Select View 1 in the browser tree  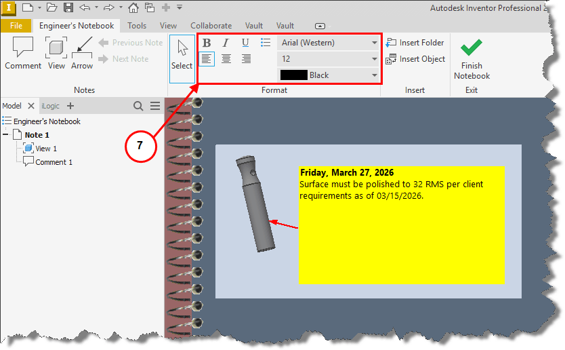pyautogui.click(x=46, y=149)
